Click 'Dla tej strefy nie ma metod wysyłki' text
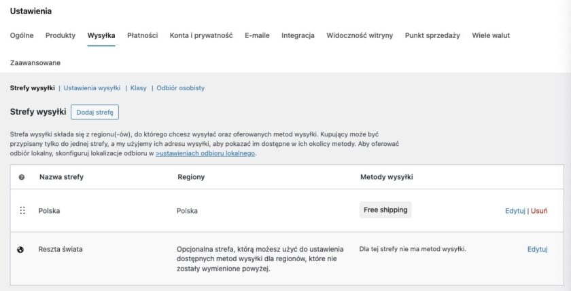 [413, 249]
